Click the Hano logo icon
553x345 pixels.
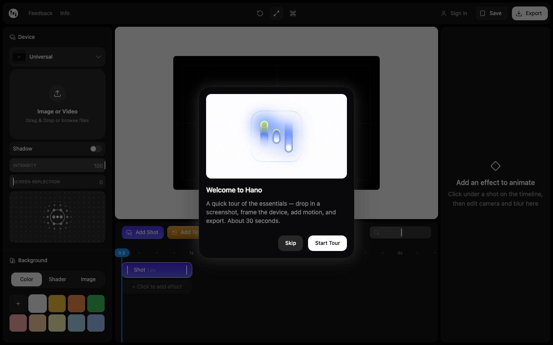click(x=13, y=13)
